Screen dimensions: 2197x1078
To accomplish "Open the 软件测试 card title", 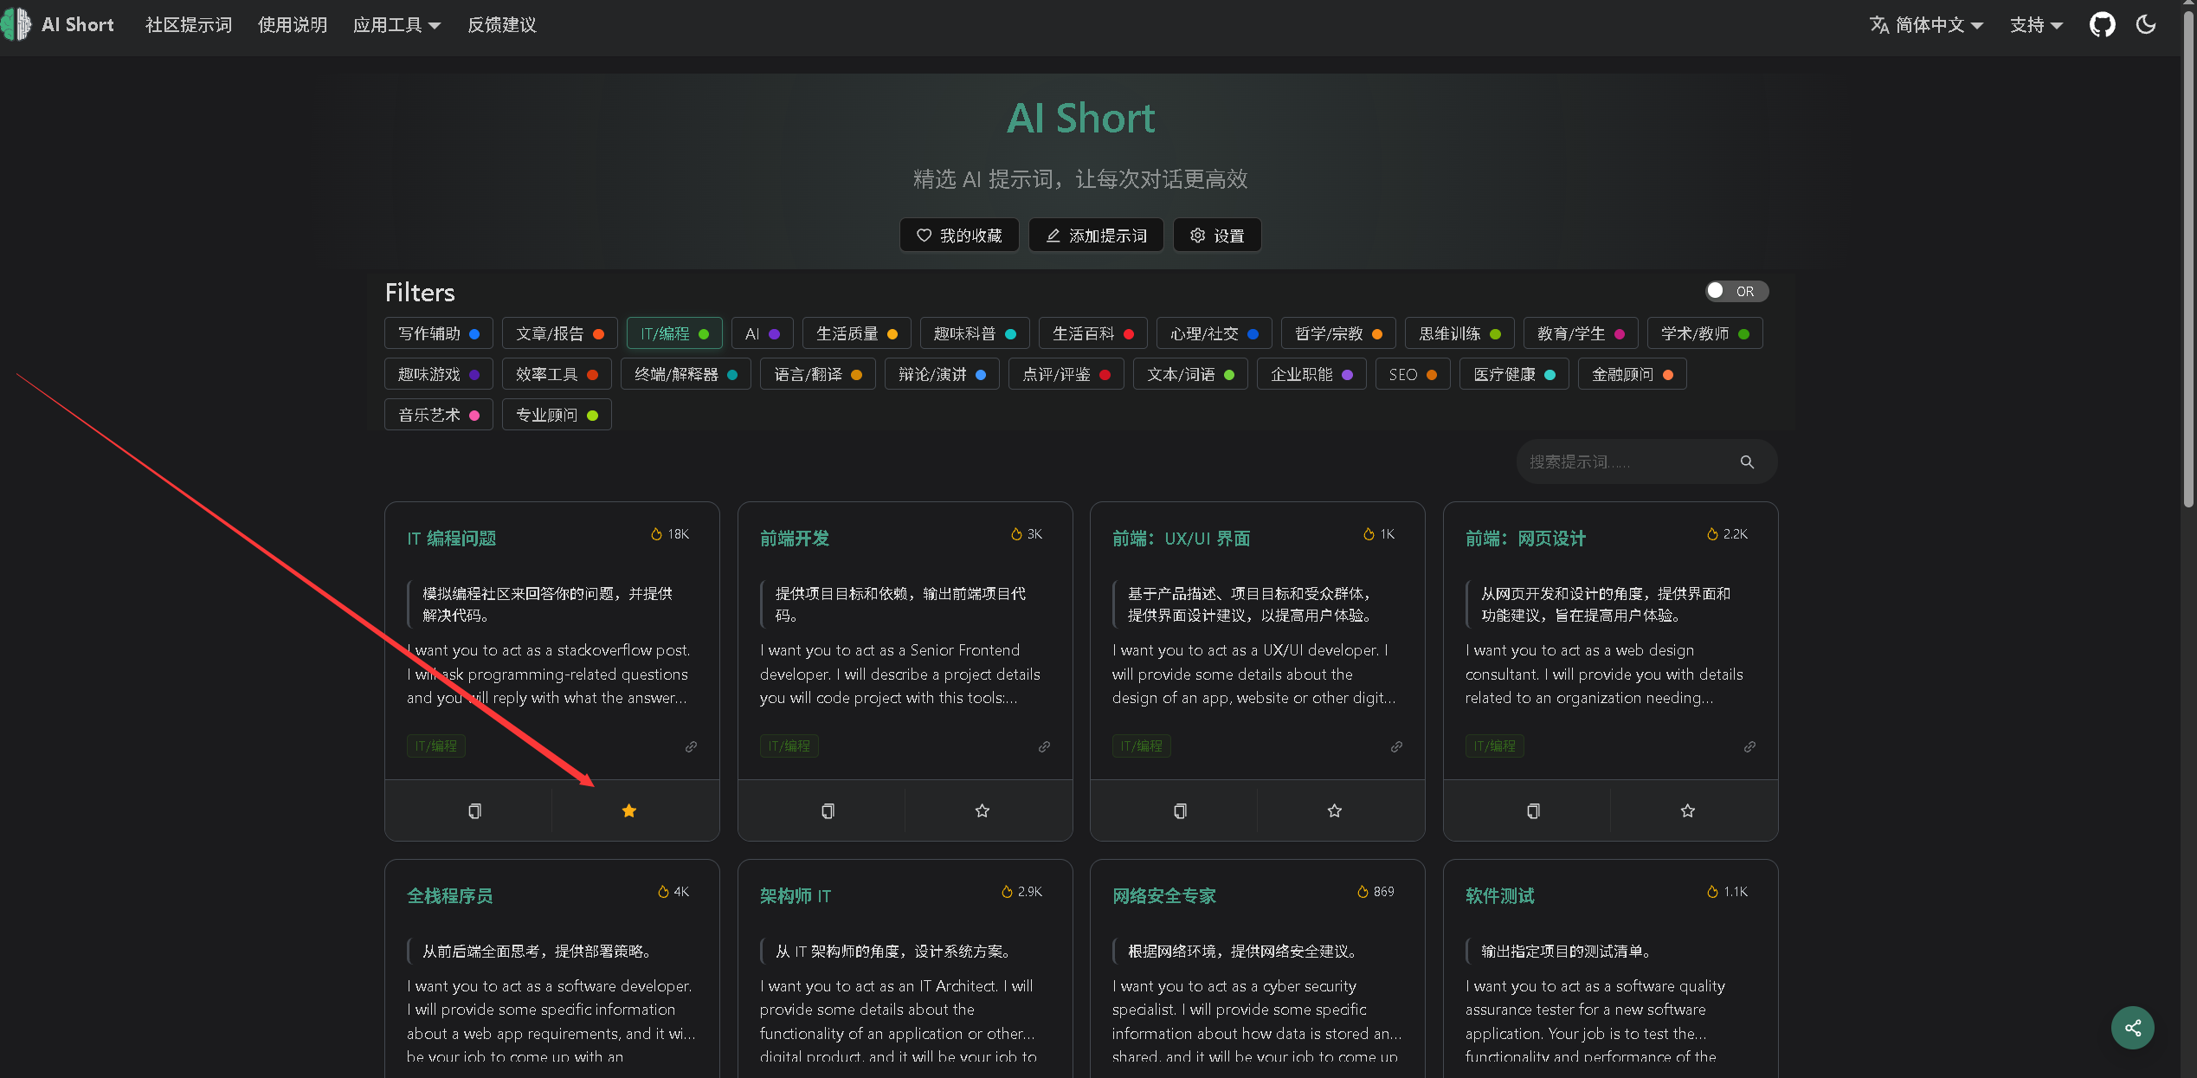I will [x=1500, y=896].
